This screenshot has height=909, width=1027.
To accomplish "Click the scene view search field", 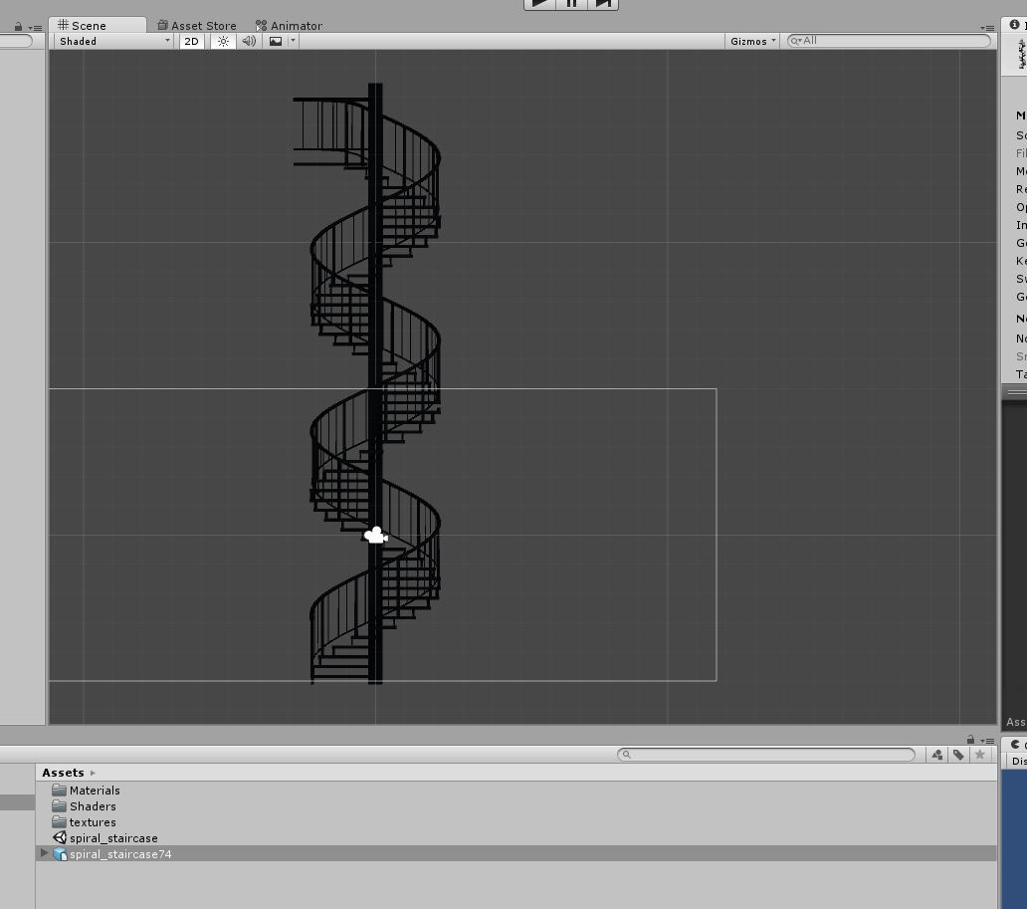I will pos(891,41).
